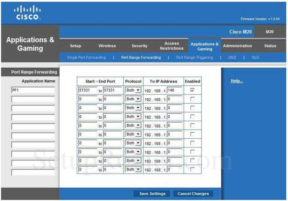Enable the seventh port range row checkbox
This screenshot has width=288, height=201.
[x=192, y=143]
